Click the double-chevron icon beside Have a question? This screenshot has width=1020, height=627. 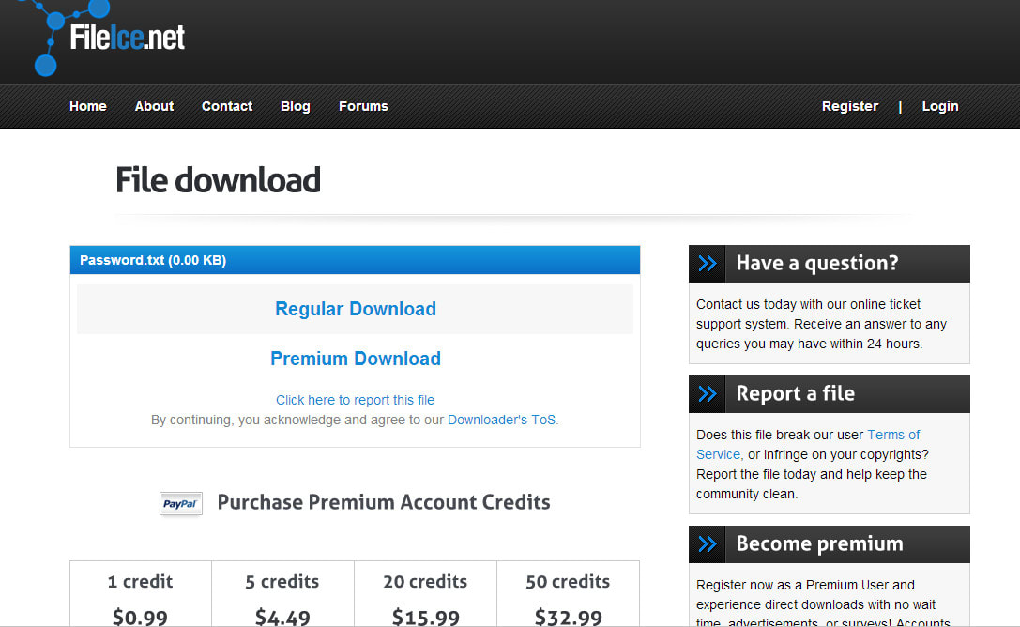708,264
